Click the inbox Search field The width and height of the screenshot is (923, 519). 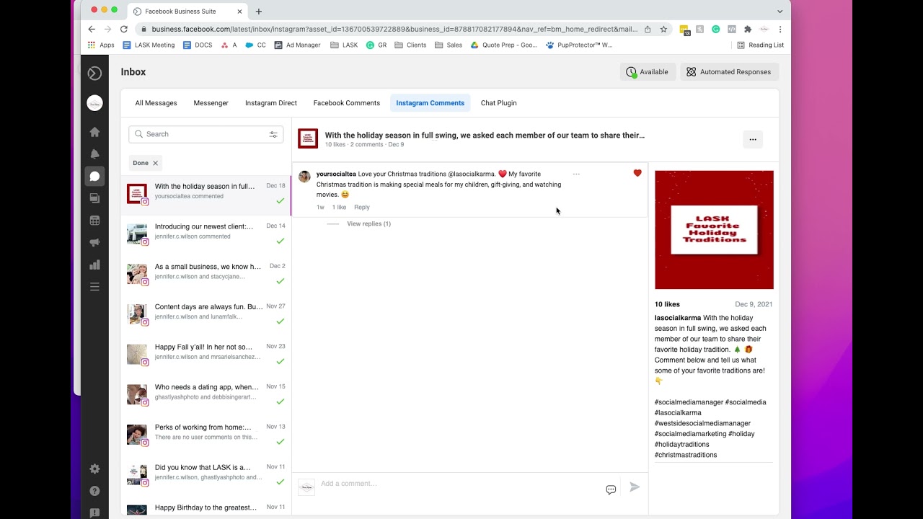coord(206,134)
